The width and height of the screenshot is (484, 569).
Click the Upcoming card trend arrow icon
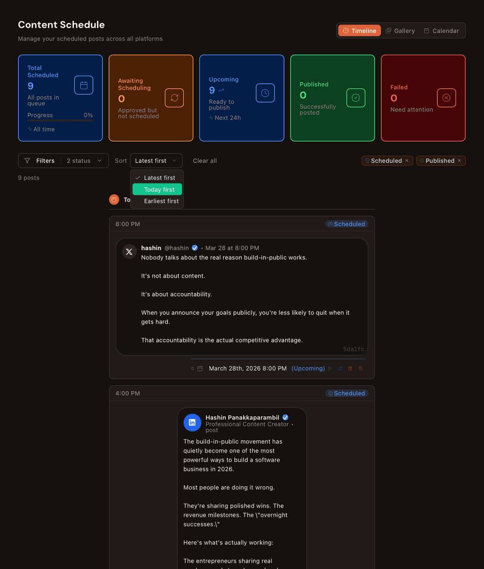(x=221, y=90)
